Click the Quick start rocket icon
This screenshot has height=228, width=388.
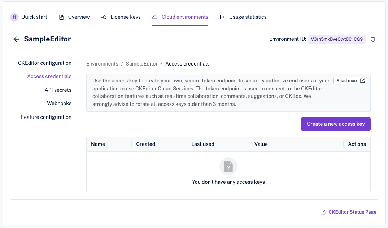tap(14, 17)
